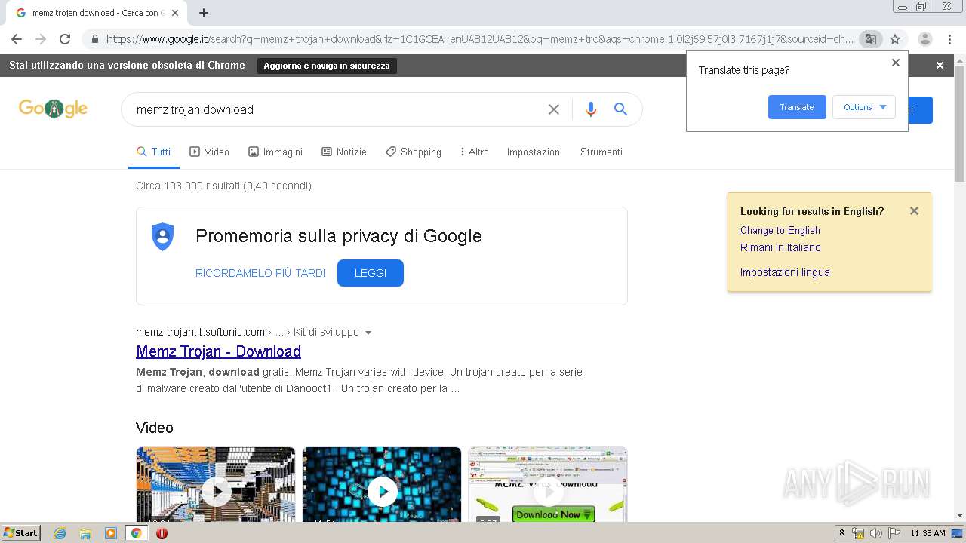Image resolution: width=966 pixels, height=543 pixels.
Task: Open the Windows Start menu
Action: pos(20,533)
